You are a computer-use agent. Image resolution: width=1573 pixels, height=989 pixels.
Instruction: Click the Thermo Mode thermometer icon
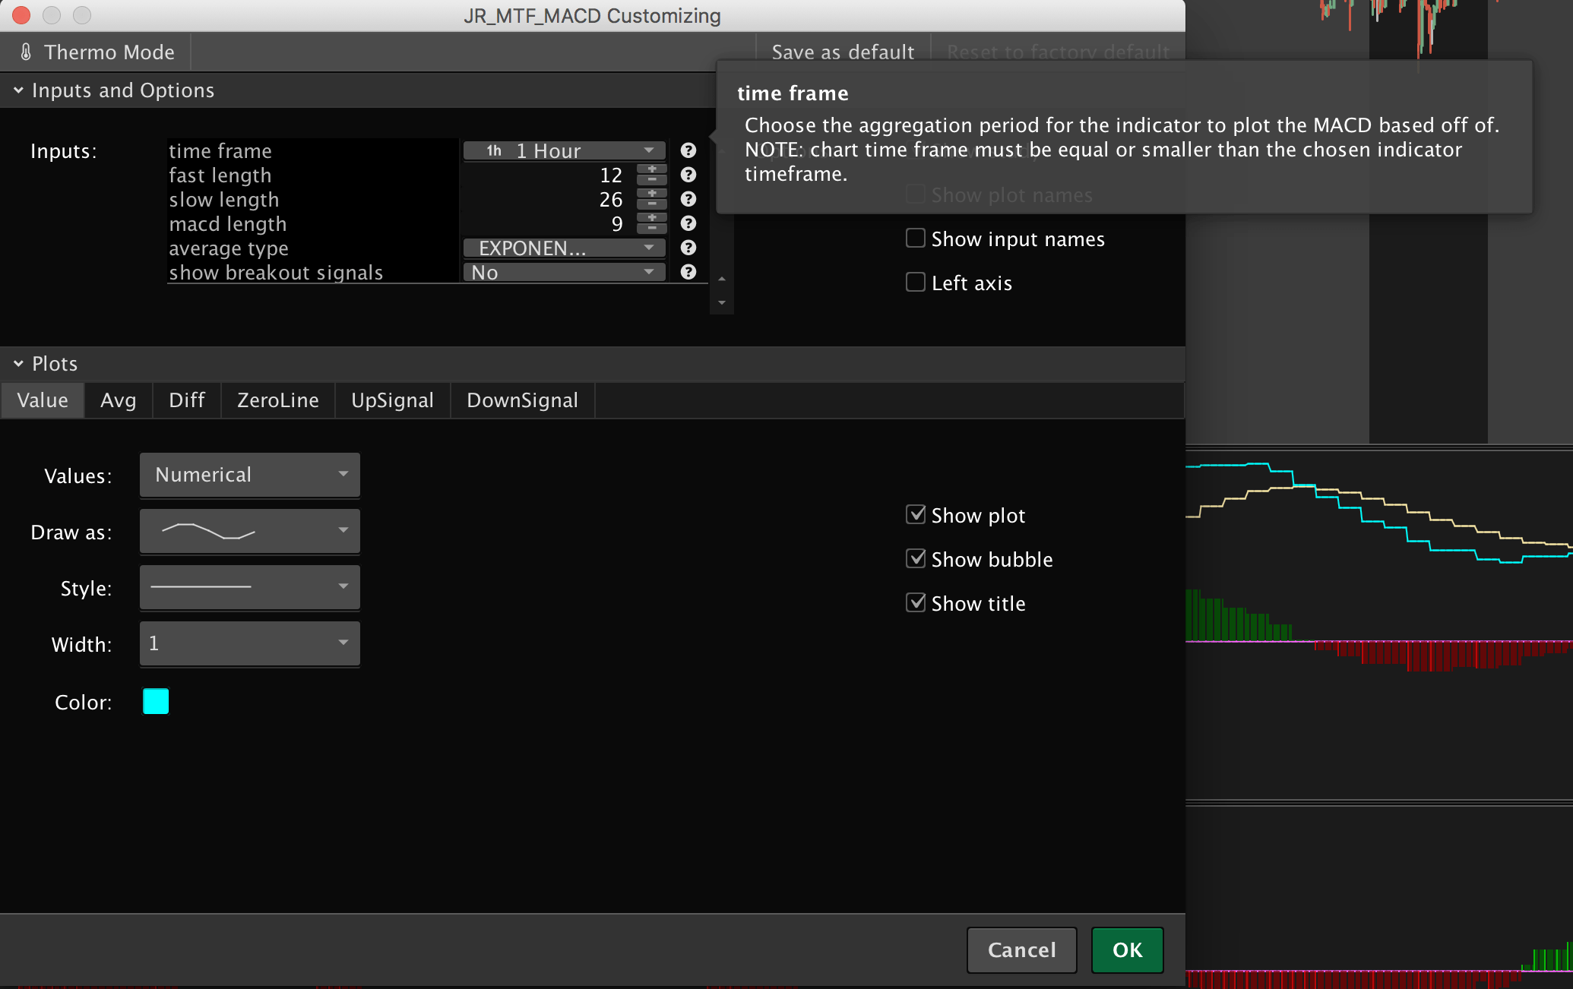[26, 52]
